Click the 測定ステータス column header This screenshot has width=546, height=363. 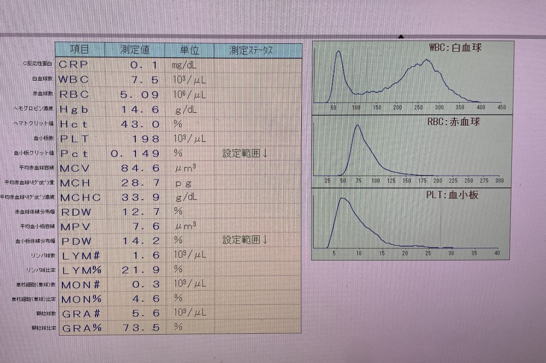(258, 50)
